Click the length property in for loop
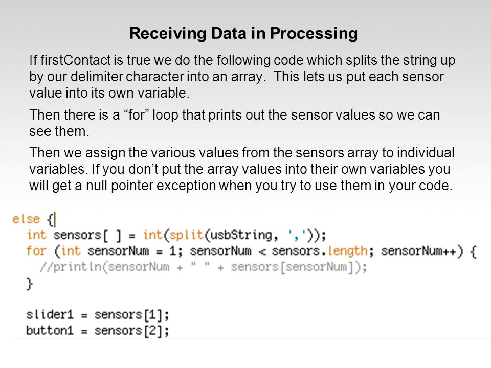The width and height of the screenshot is (491, 368). 348,251
